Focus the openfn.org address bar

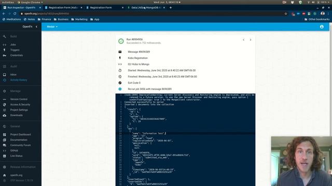coord(153,13)
